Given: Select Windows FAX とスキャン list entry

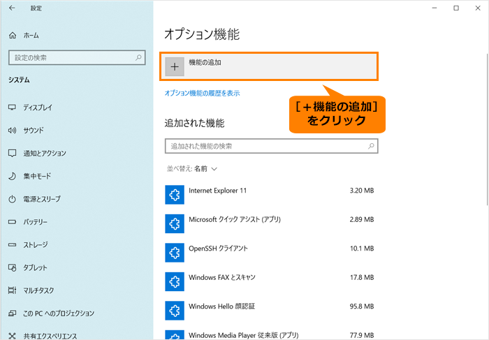Looking at the screenshot, I should tap(270, 282).
